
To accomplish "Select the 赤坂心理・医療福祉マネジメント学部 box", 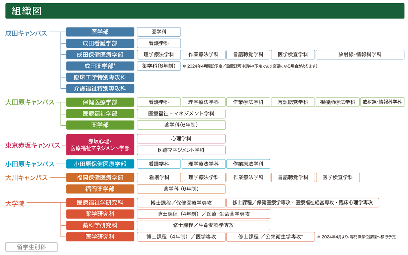I will [100, 144].
